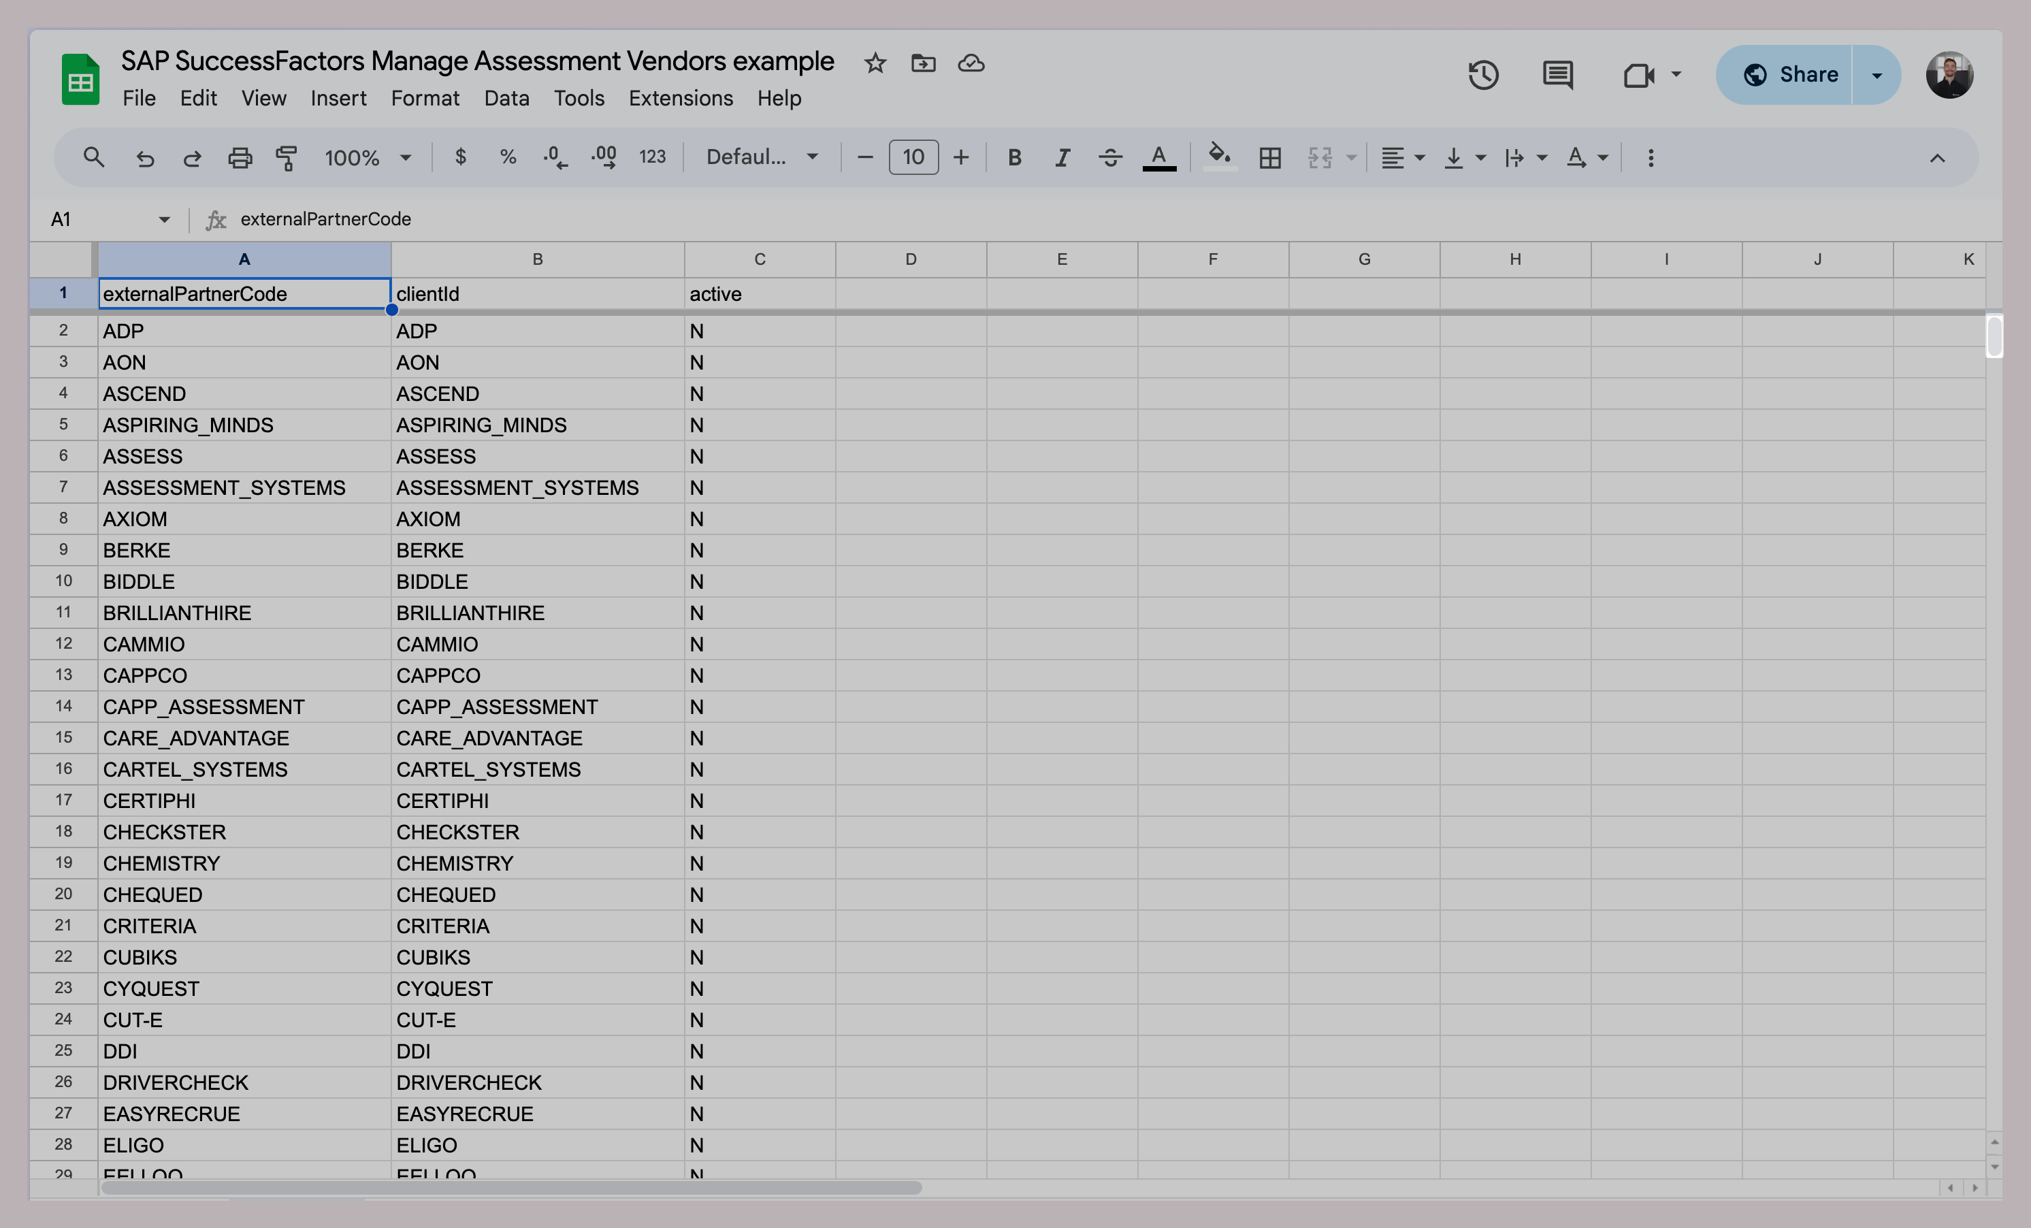Move spreadsheet to folder icon
This screenshot has width=2031, height=1228.
tap(923, 63)
